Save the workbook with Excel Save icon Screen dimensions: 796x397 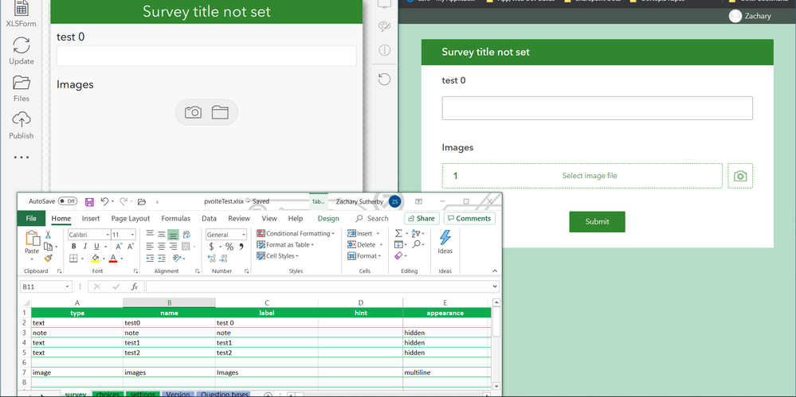89,202
